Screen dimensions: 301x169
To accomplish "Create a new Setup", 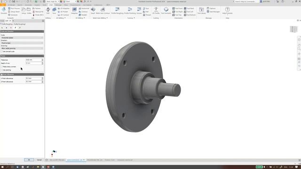I will [x=24, y=10].
